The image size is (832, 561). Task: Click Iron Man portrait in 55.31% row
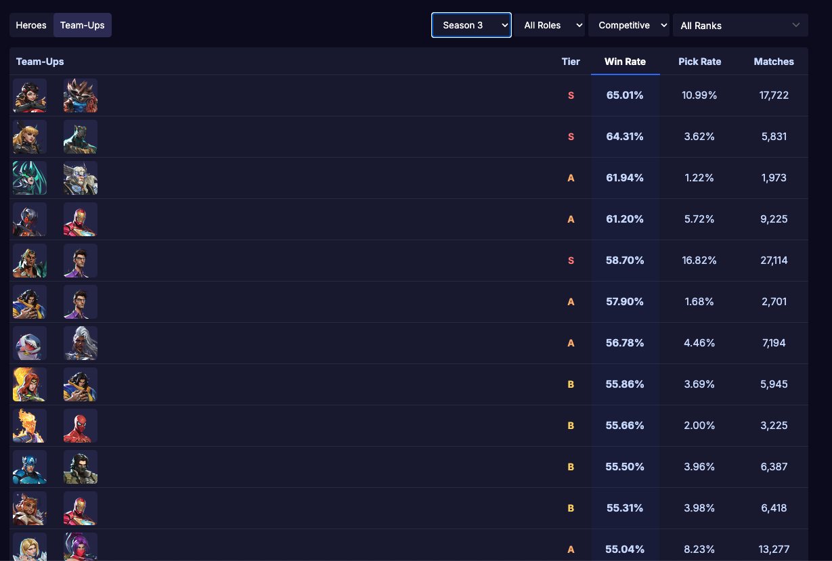(81, 508)
